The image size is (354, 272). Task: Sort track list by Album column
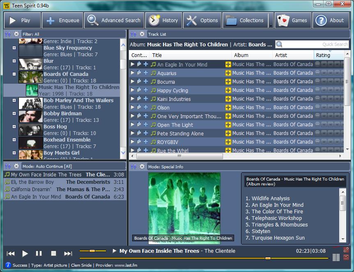click(x=252, y=55)
